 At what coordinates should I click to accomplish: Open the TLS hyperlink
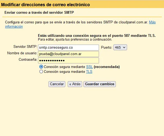[89, 72]
